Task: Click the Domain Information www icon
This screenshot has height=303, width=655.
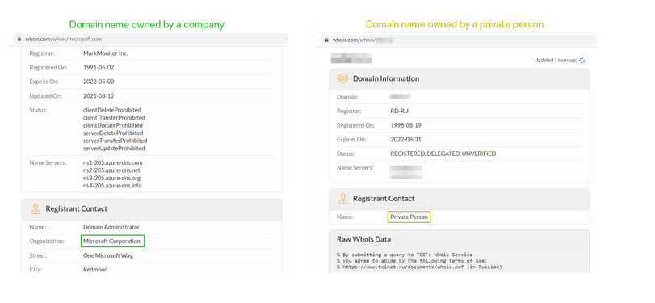Action: point(342,78)
